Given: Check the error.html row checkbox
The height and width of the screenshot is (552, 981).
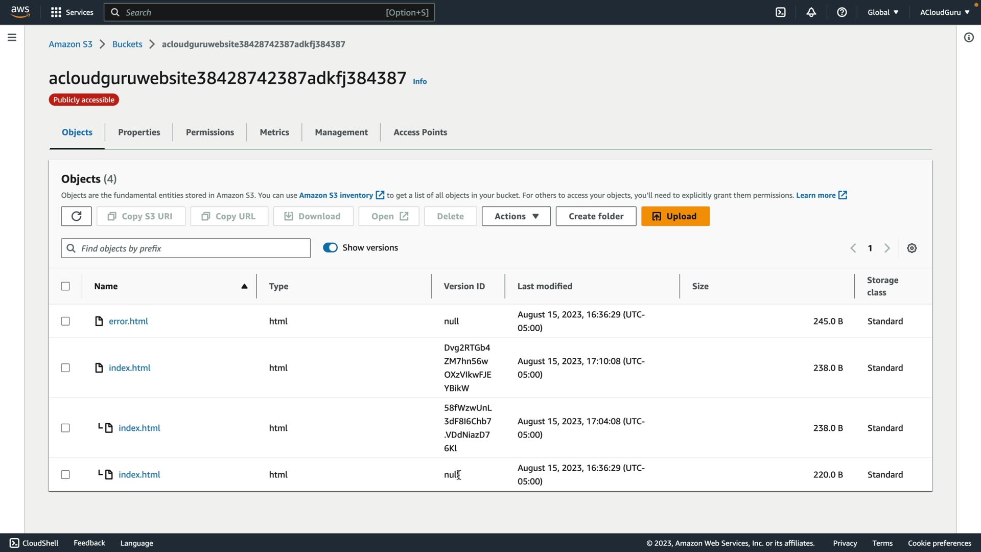Looking at the screenshot, I should click(65, 321).
